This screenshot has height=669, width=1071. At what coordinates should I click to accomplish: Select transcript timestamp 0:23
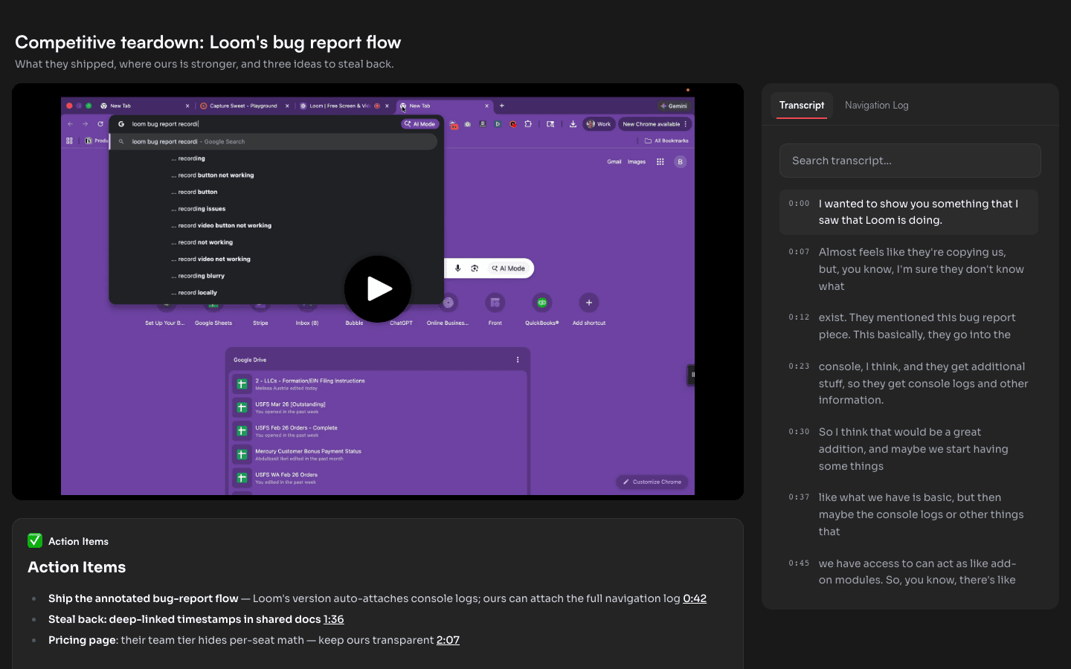(799, 366)
